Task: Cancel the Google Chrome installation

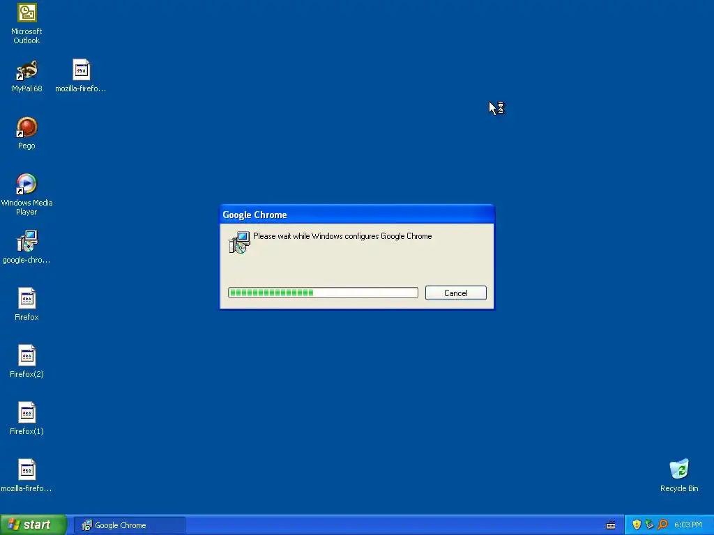Action: [x=456, y=293]
